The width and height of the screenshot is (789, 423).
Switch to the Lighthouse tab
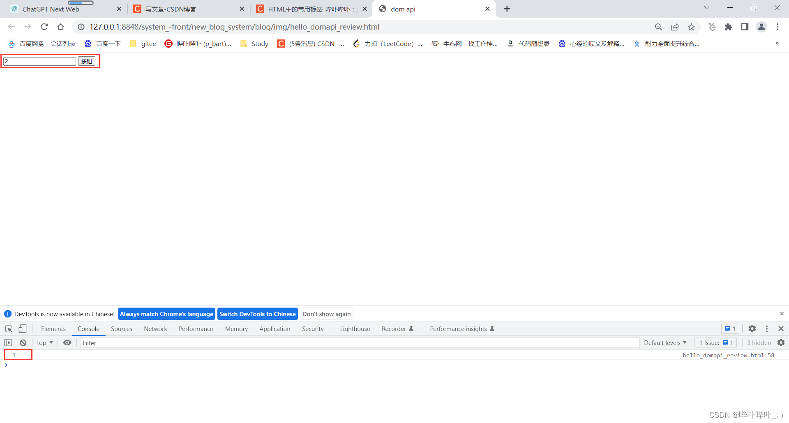tap(355, 329)
